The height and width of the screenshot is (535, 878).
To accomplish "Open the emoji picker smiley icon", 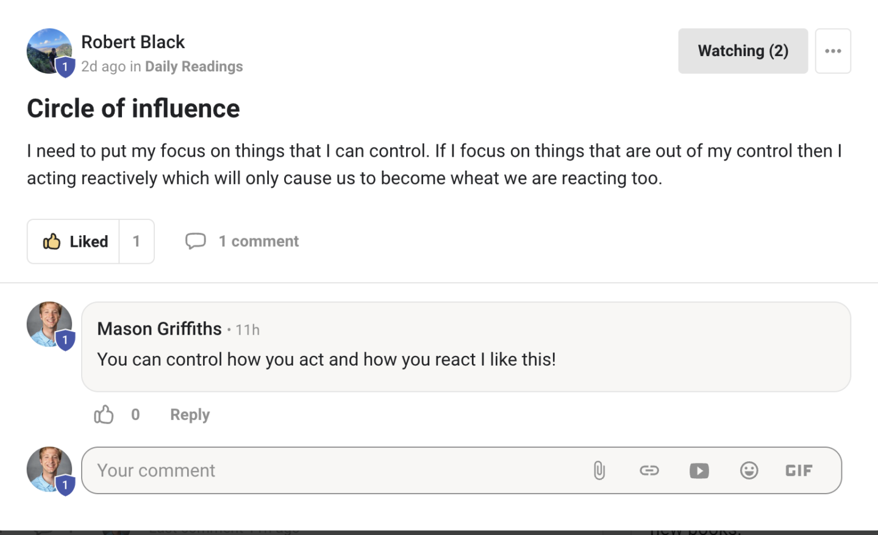I will click(749, 470).
